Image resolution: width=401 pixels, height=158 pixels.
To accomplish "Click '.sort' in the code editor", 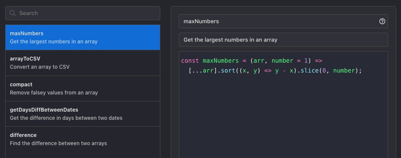I will (x=227, y=70).
